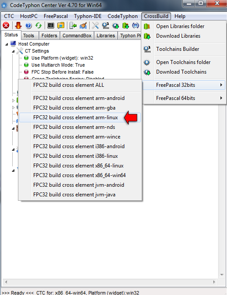Click the blue question mark help icon
The image size is (227, 295).
28,25
